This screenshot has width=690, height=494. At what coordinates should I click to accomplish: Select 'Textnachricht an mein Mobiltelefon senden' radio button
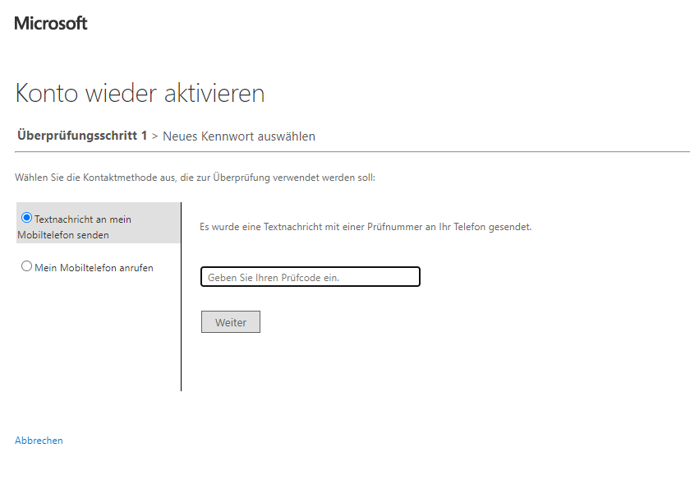coord(26,218)
